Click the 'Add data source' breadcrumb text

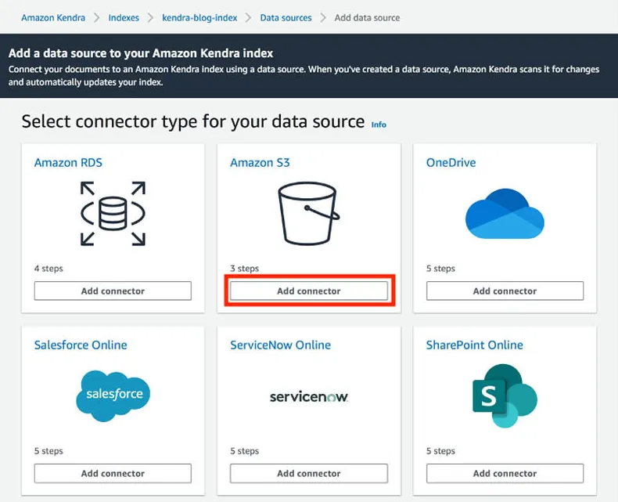(368, 18)
